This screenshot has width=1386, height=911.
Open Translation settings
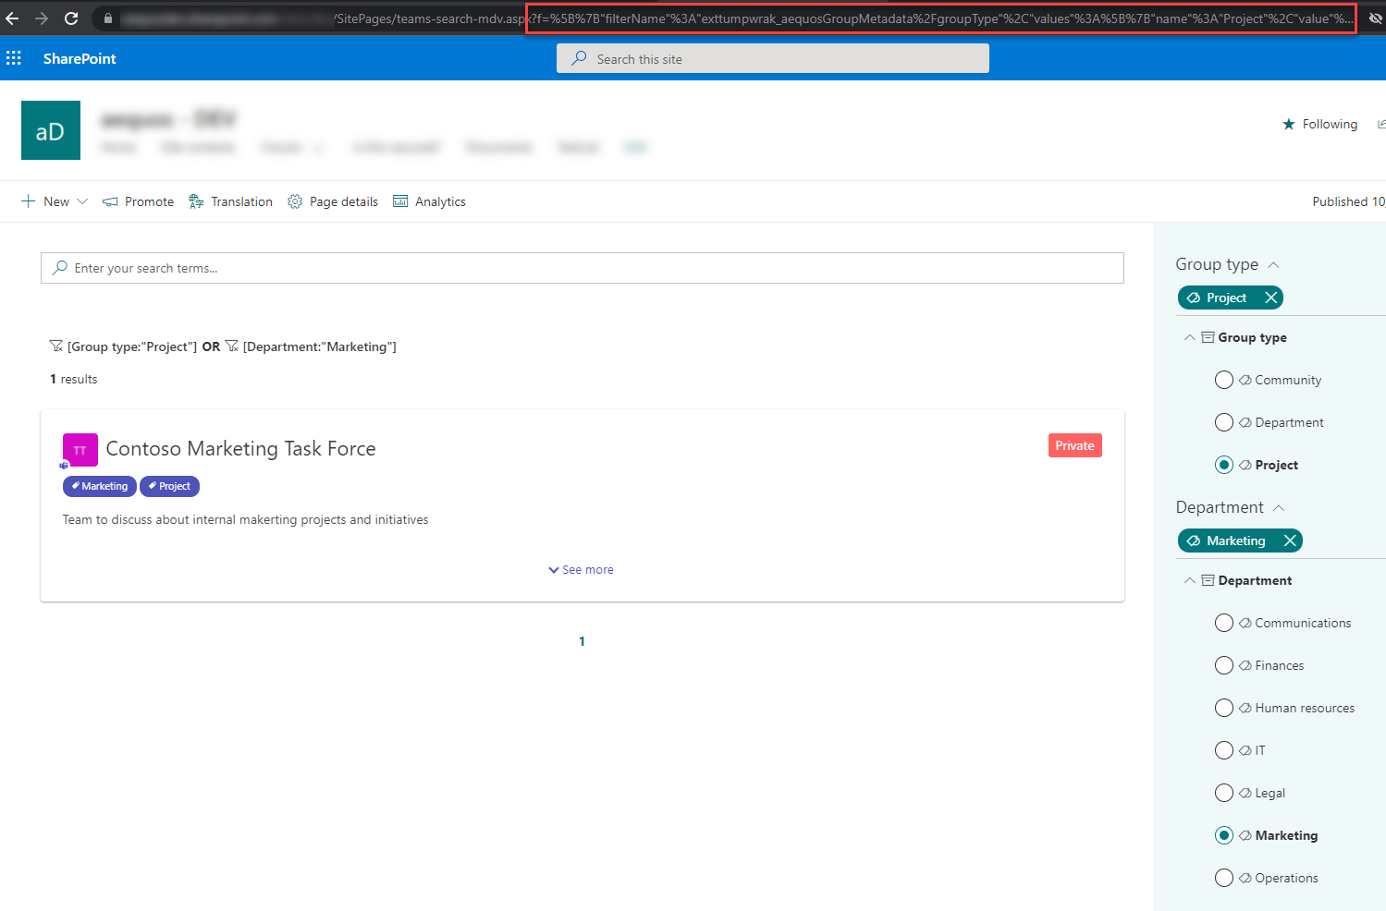(230, 201)
